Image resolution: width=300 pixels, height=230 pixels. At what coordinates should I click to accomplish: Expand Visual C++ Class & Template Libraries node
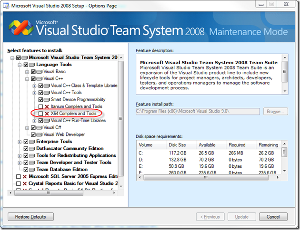tap(34, 86)
